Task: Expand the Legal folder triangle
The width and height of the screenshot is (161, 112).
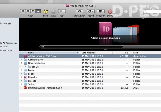Action: point(22,74)
